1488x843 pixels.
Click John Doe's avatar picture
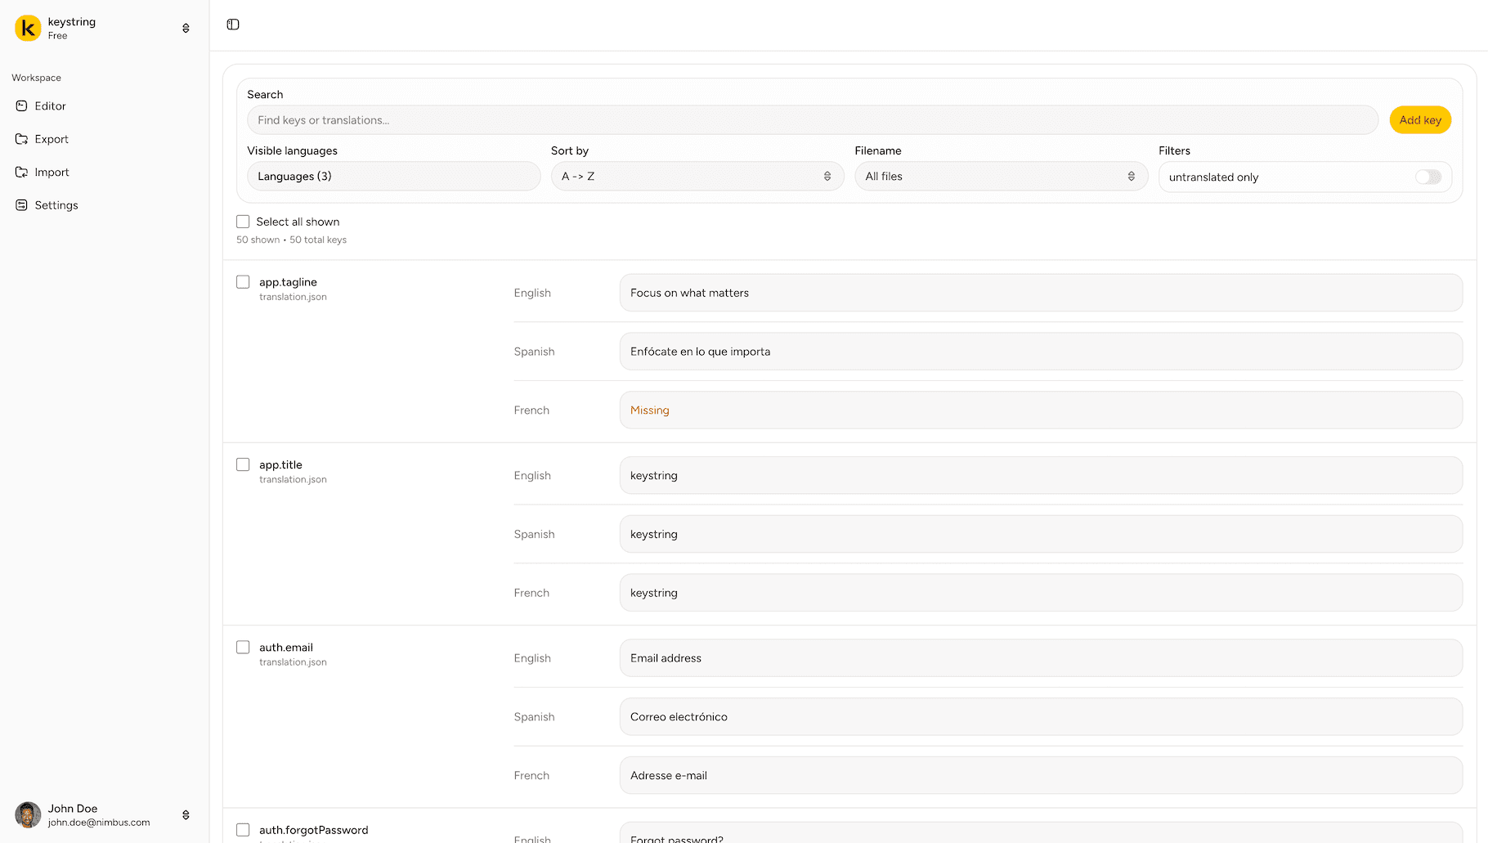pyautogui.click(x=27, y=815)
